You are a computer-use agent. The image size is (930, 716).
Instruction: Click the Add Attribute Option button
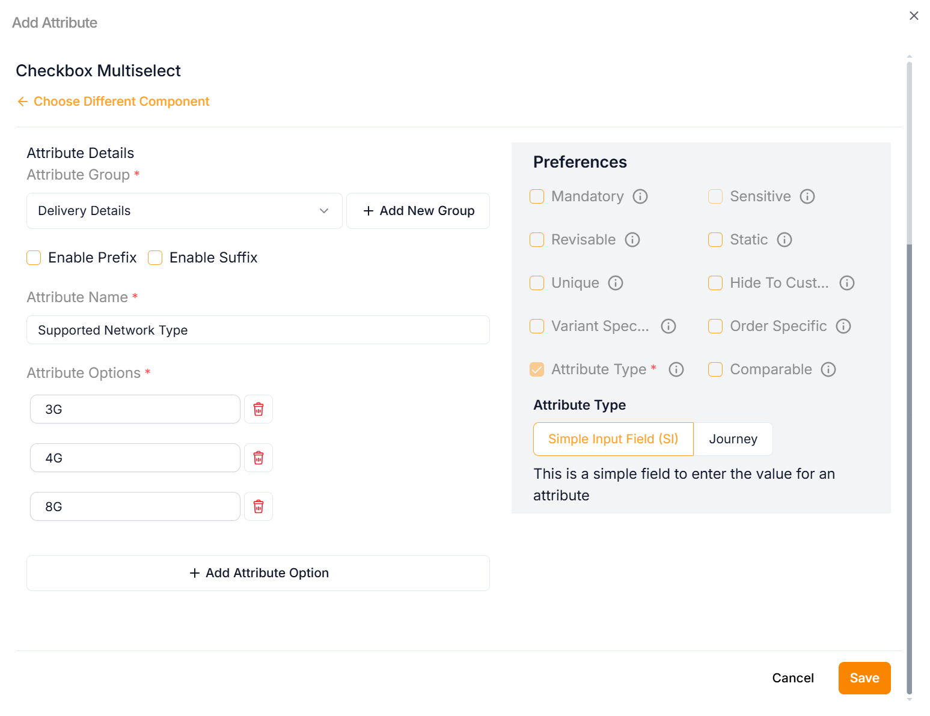258,573
